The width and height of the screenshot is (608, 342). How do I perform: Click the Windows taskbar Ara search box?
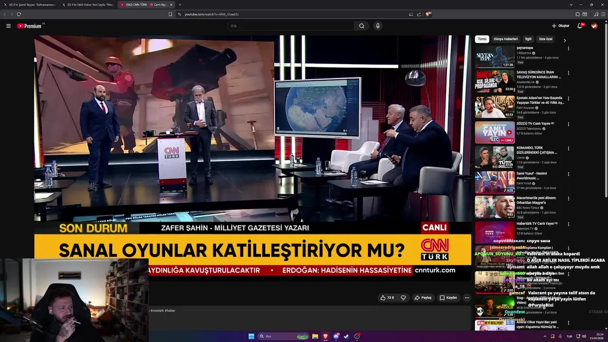[283, 336]
